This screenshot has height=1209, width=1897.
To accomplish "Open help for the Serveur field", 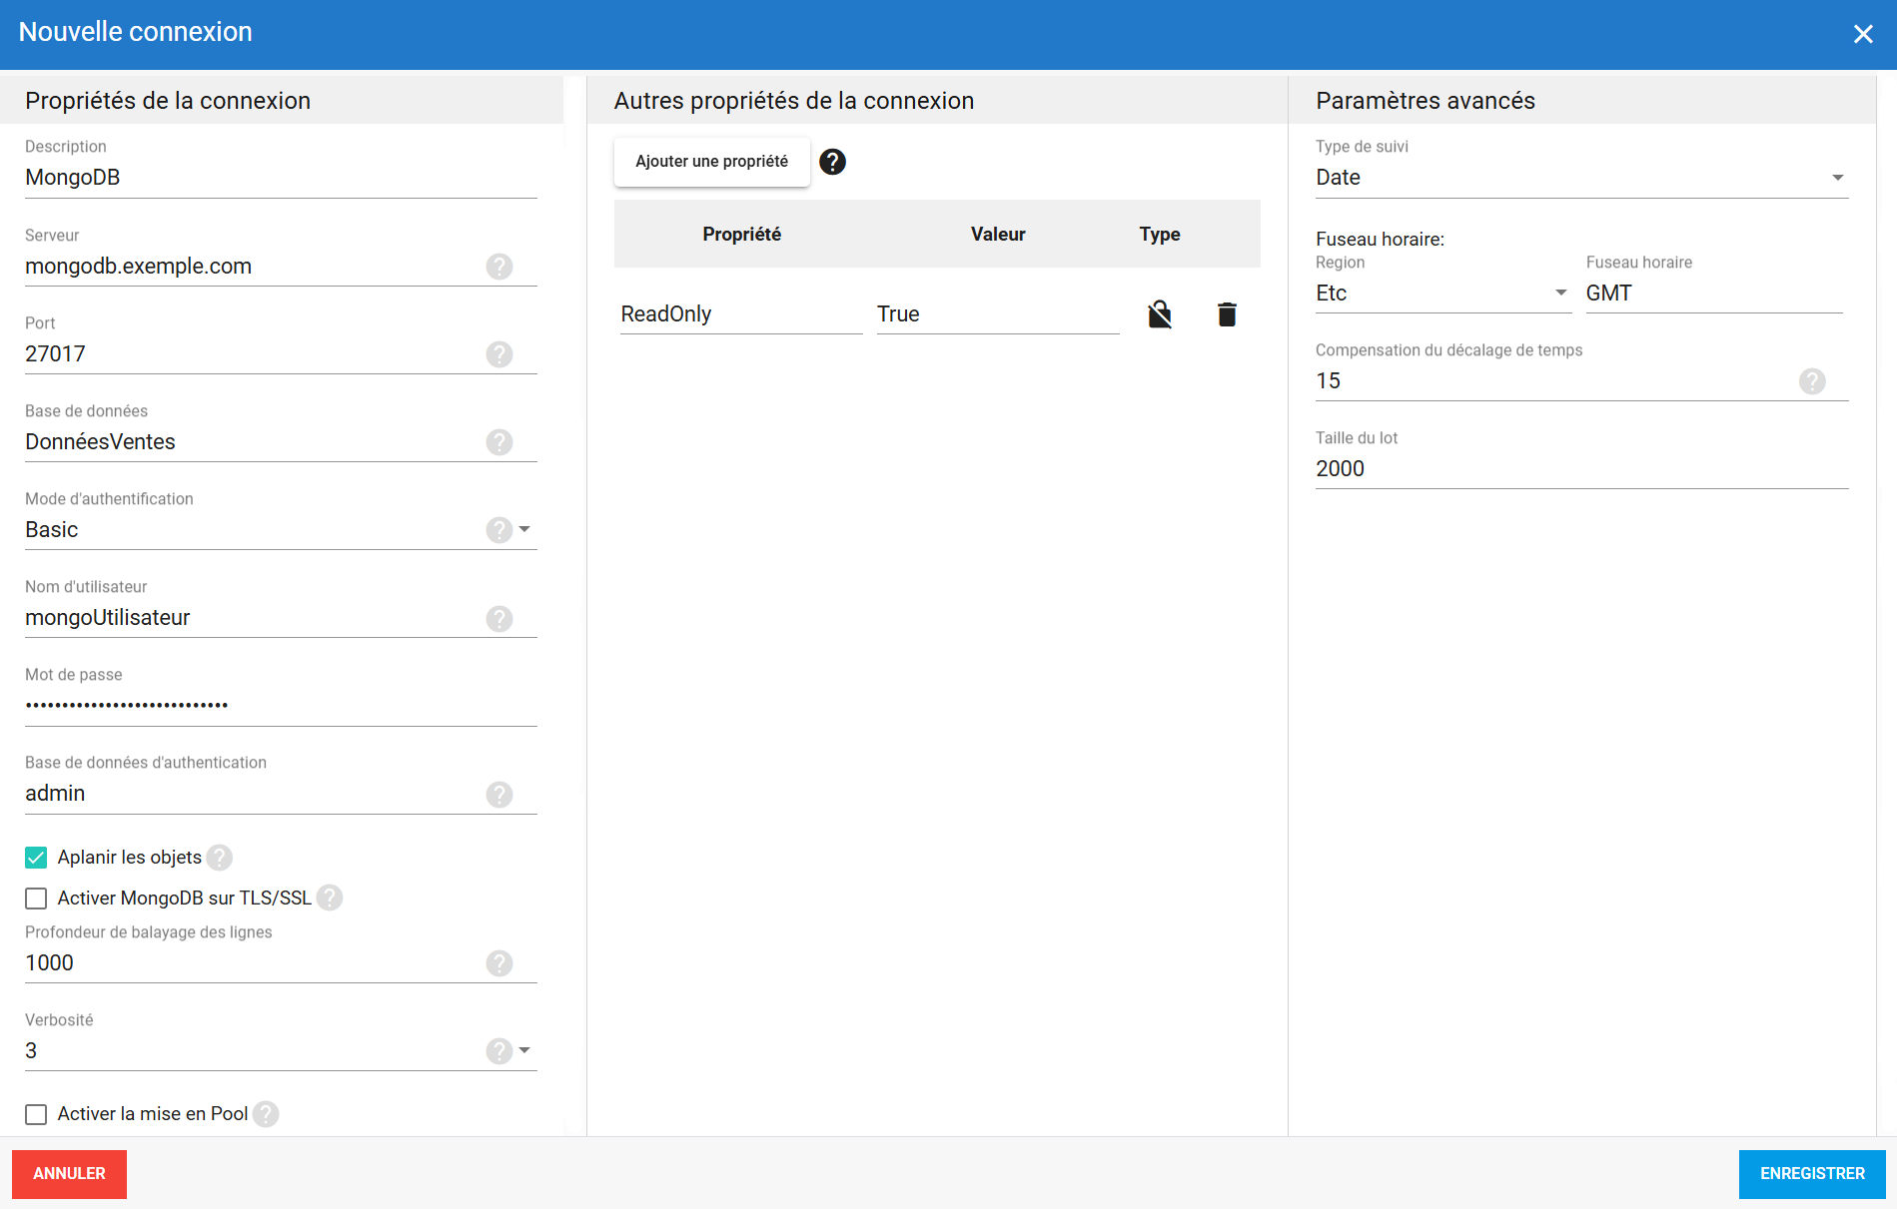I will 499,267.
